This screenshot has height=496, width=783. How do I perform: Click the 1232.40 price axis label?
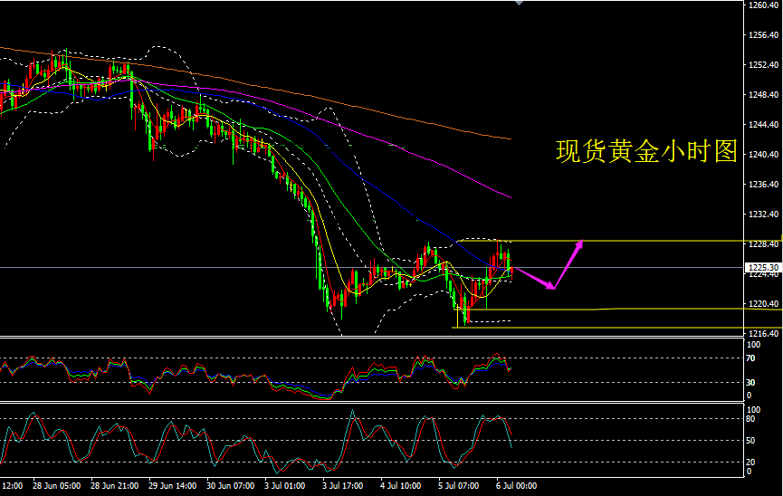pyautogui.click(x=763, y=215)
